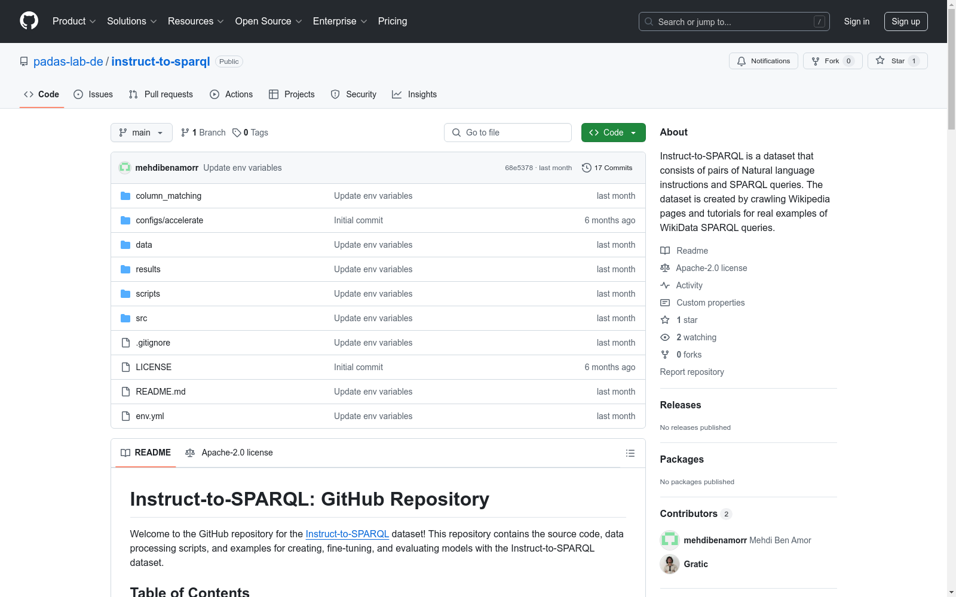This screenshot has width=956, height=597.
Task: Click mehdibenamorr avatar in Contributors
Action: click(670, 540)
